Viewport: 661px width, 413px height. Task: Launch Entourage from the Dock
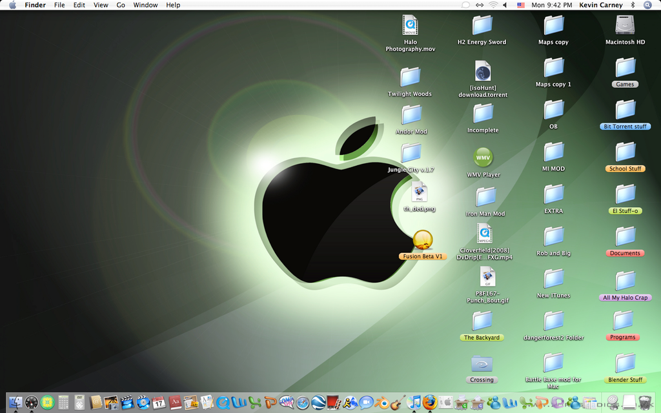click(x=557, y=403)
